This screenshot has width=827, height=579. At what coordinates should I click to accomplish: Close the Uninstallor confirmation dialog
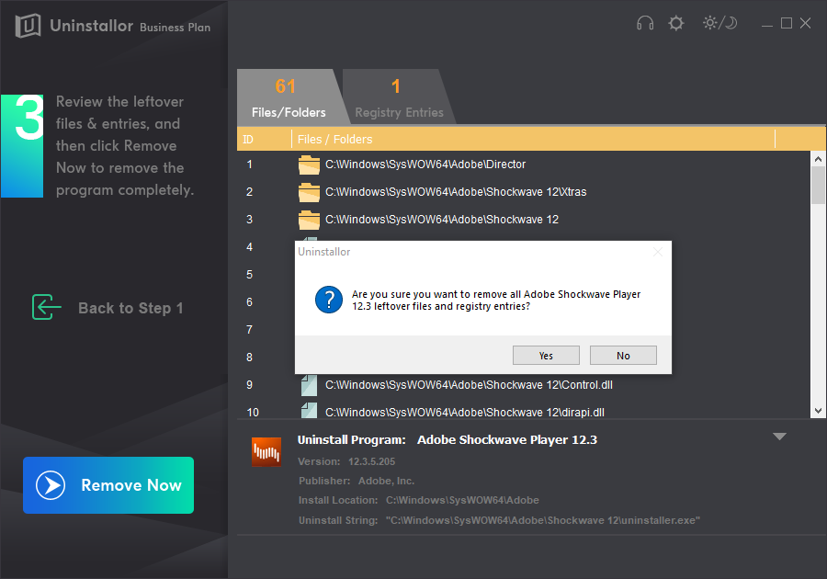tap(658, 252)
